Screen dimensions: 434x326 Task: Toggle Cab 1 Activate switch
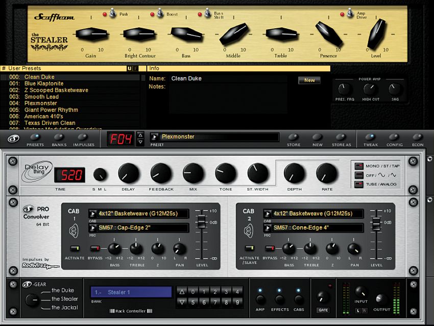[75, 248]
